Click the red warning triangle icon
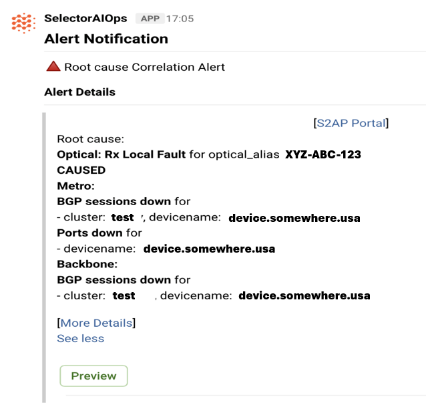This screenshot has height=413, width=426. [x=53, y=66]
